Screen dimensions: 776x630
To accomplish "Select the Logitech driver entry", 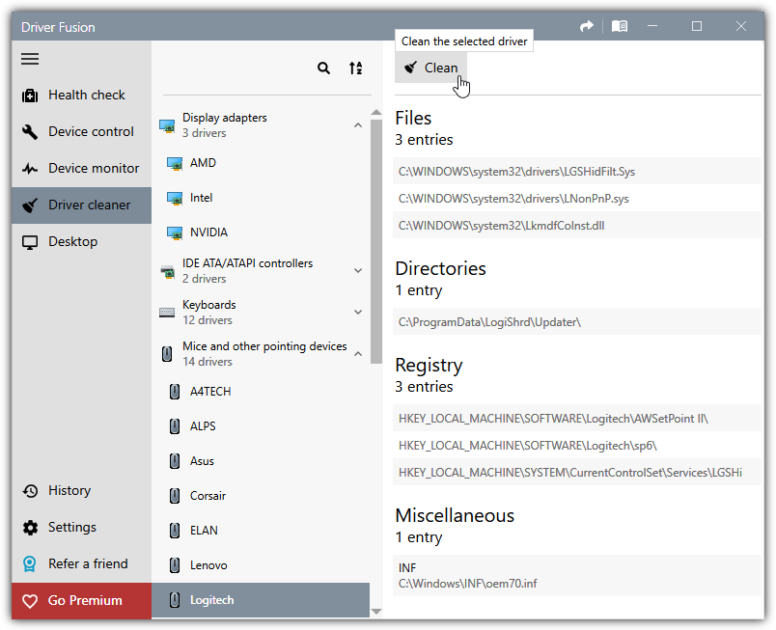I will point(261,600).
